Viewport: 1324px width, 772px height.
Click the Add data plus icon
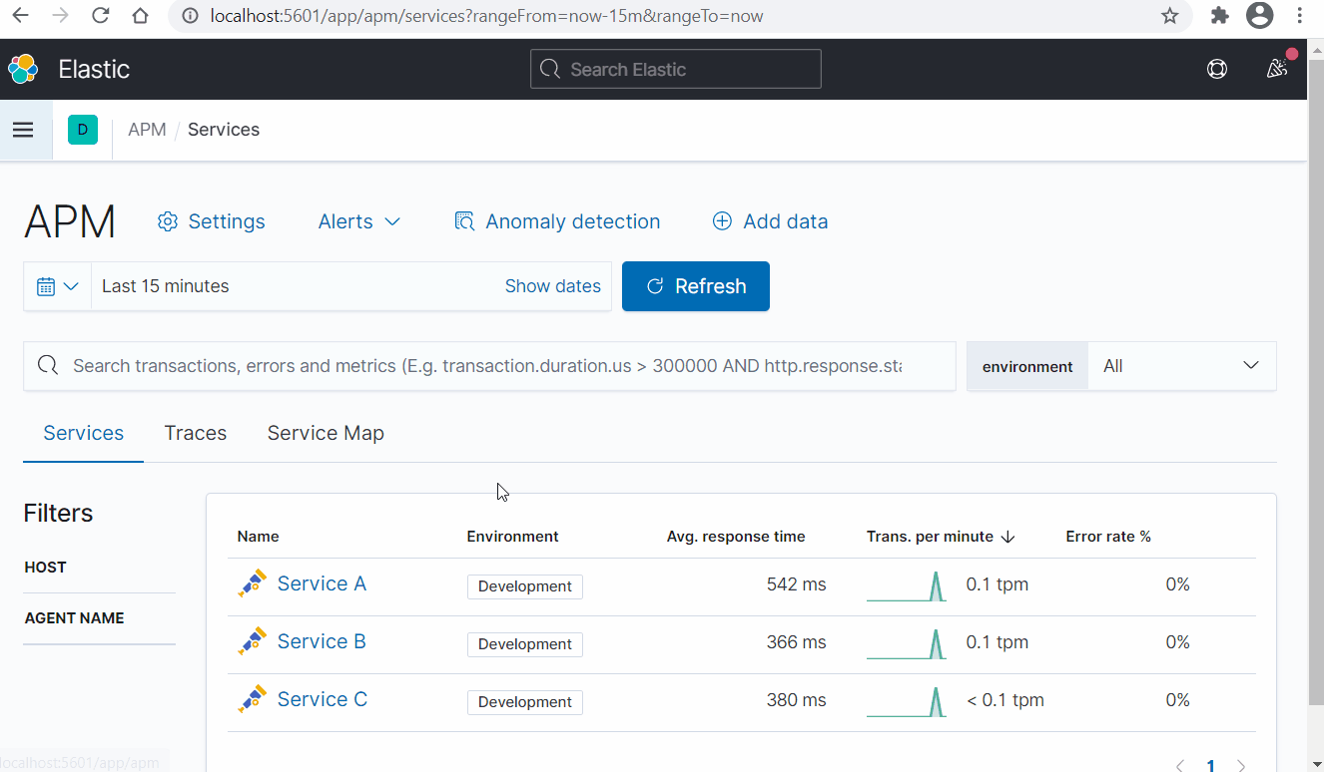(721, 221)
